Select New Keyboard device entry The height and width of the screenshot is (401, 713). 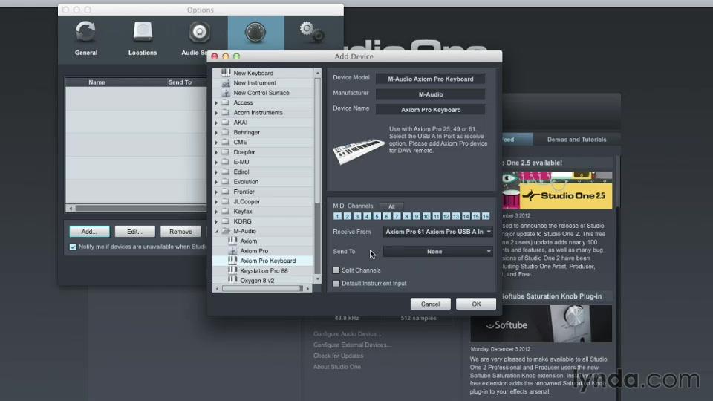[253, 73]
